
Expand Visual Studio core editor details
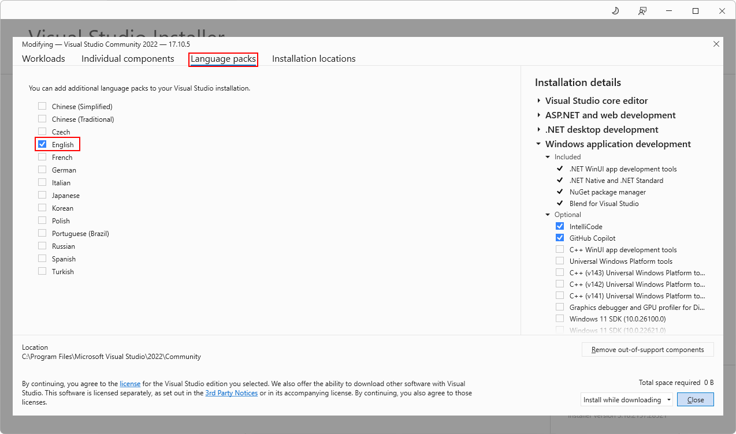[x=539, y=100]
